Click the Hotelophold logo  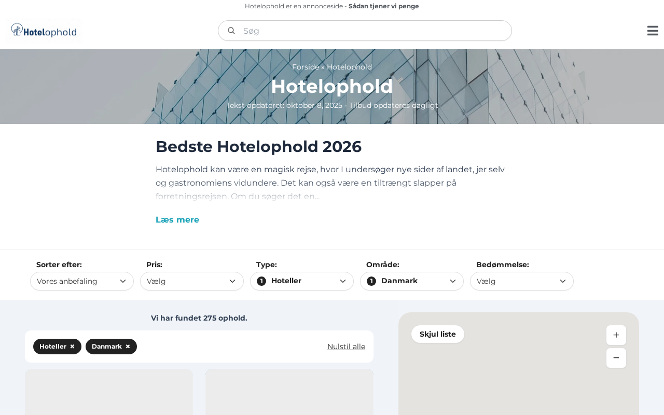coord(44,31)
